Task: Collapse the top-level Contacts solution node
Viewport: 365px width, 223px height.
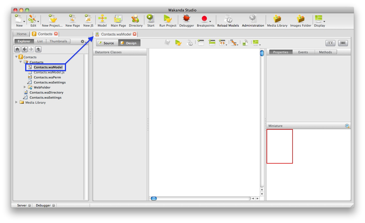Action: click(17, 57)
